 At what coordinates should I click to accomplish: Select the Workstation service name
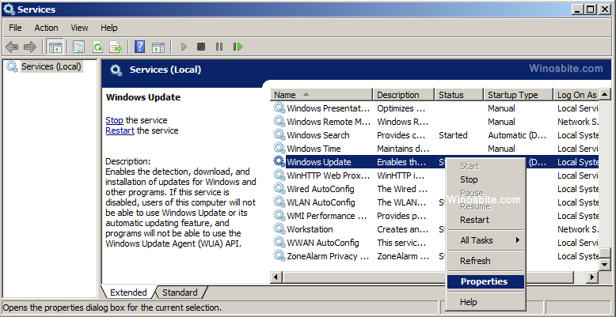[310, 229]
